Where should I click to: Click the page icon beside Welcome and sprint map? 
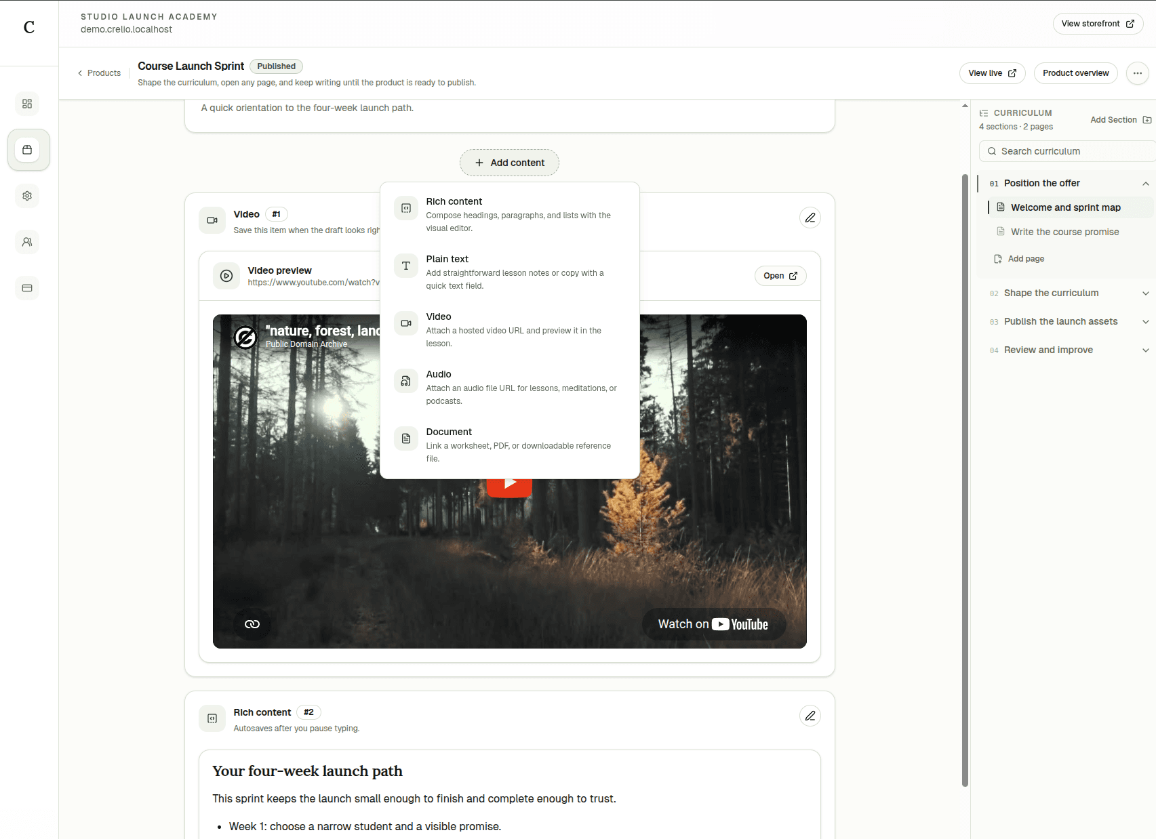point(1001,207)
